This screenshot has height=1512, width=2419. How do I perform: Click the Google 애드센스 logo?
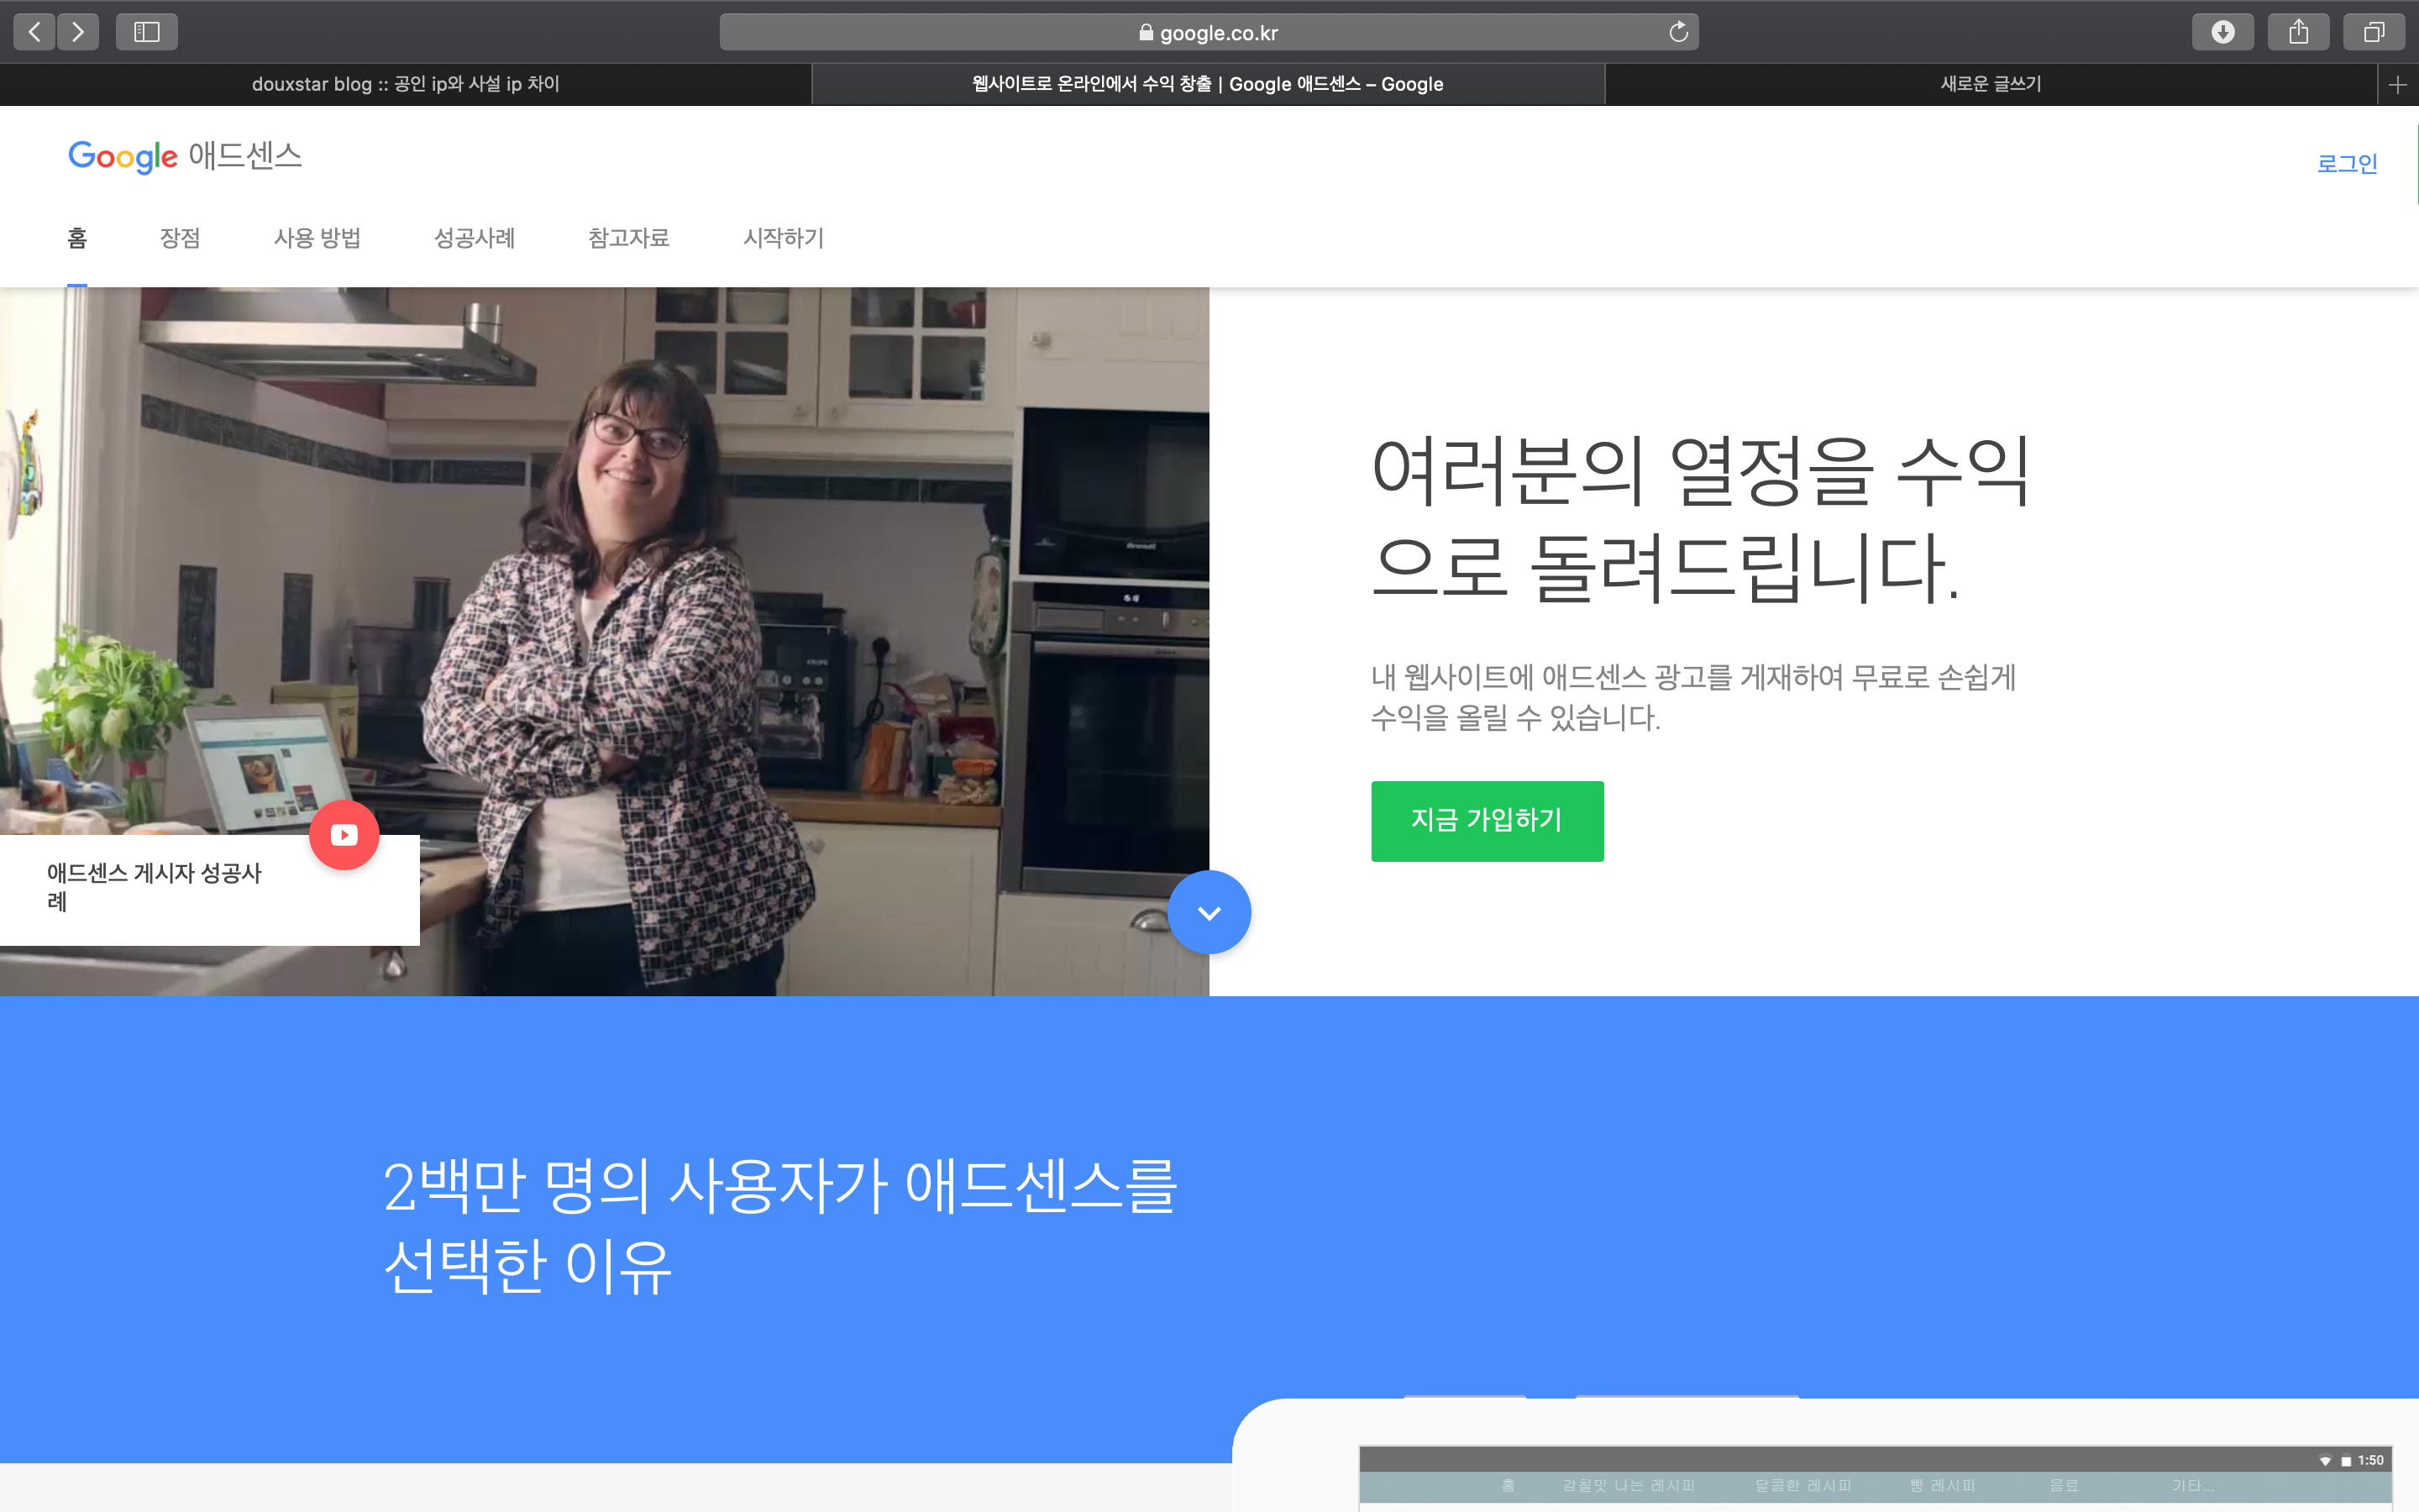(185, 156)
